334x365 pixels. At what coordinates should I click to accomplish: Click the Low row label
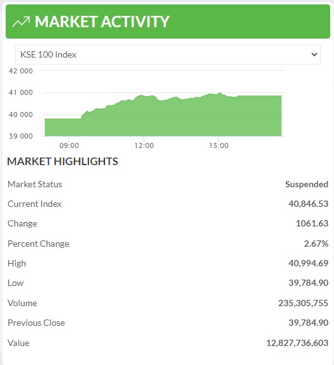click(16, 283)
